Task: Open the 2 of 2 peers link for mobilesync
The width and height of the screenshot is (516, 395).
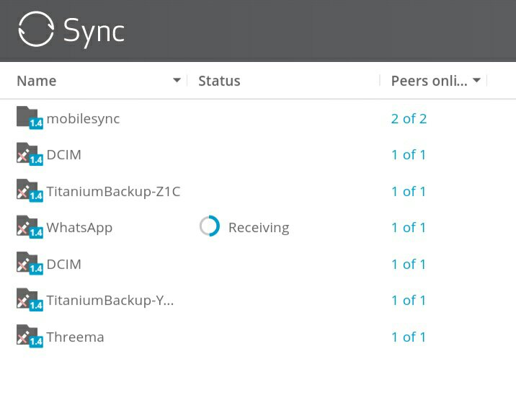Action: pos(409,118)
